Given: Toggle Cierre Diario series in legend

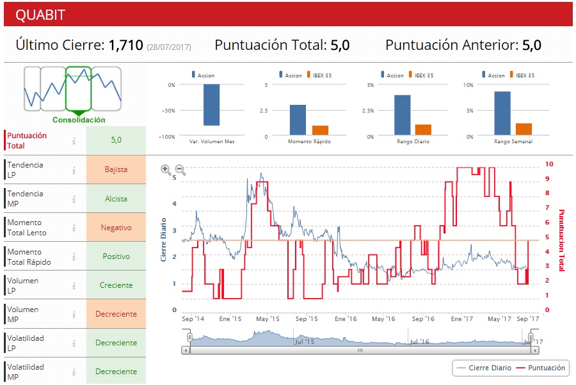Looking at the screenshot, I should 484,368.
